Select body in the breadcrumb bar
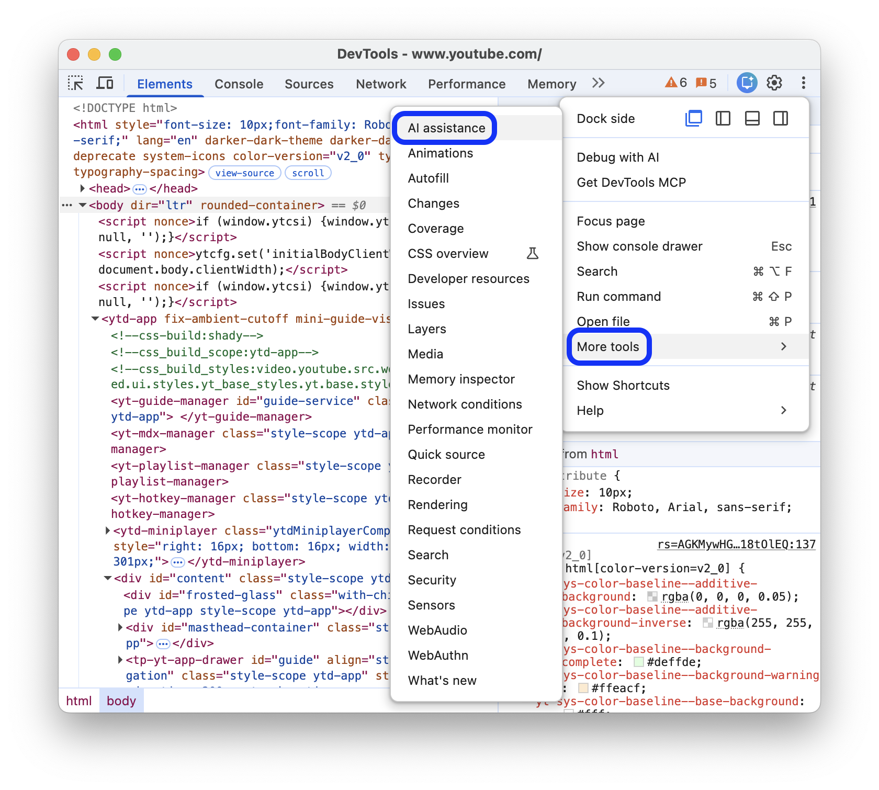 click(x=121, y=701)
